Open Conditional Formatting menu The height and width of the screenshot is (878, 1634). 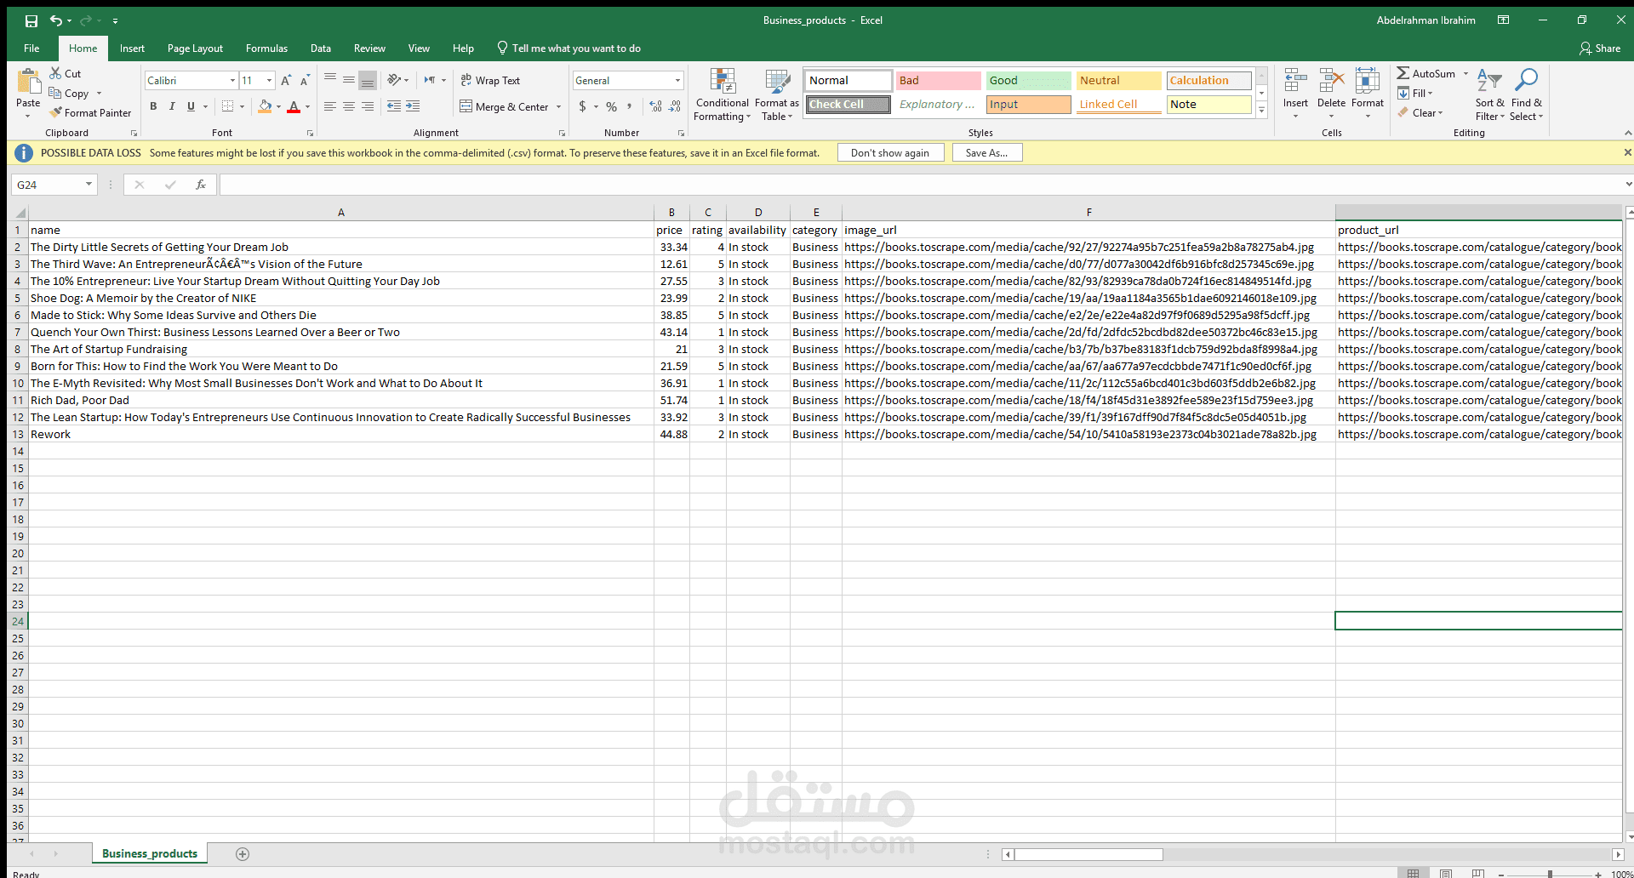pyautogui.click(x=723, y=94)
